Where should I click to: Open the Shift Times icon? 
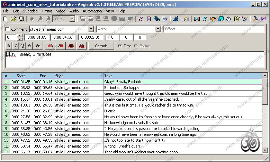(197, 19)
